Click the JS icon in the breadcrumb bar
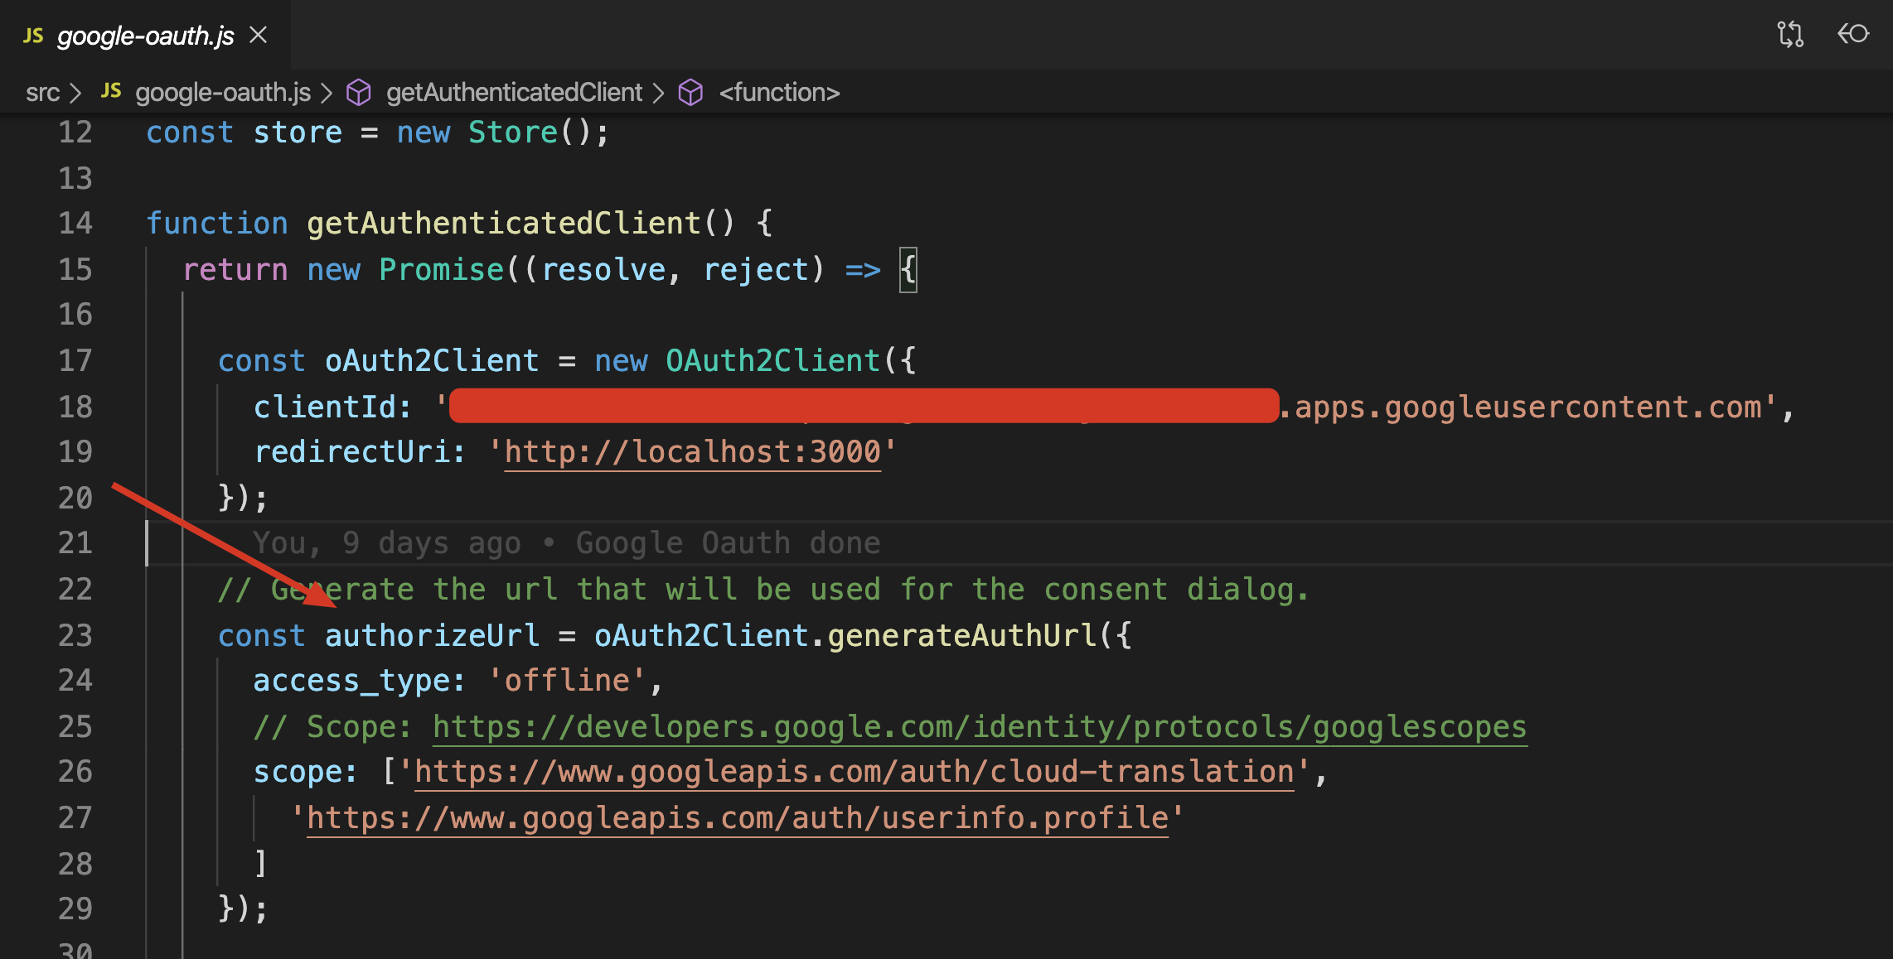The width and height of the screenshot is (1893, 959). tap(111, 91)
